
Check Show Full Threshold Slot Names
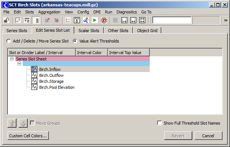click(x=159, y=123)
